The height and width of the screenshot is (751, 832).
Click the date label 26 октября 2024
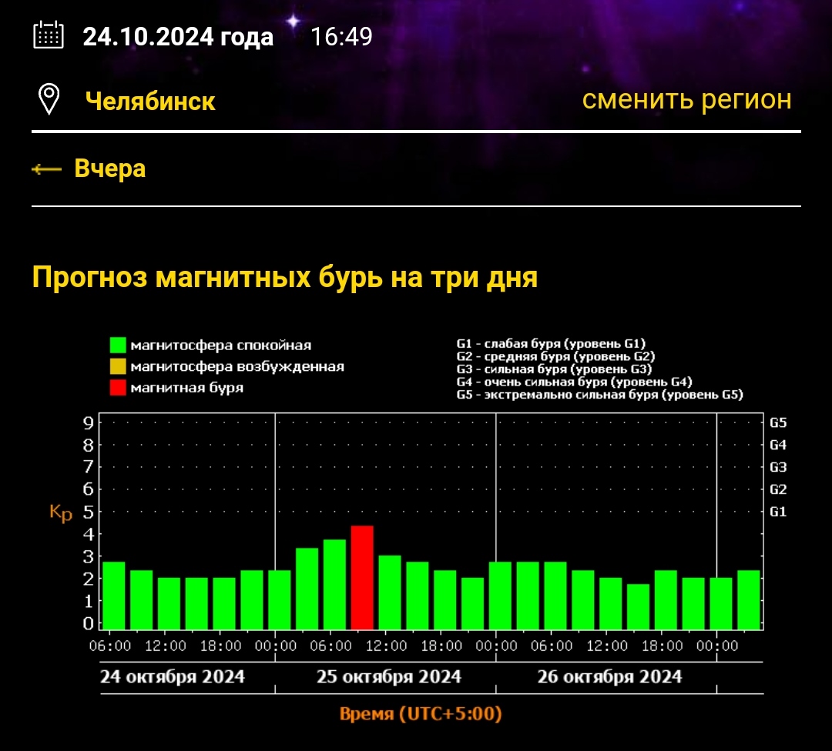click(609, 677)
